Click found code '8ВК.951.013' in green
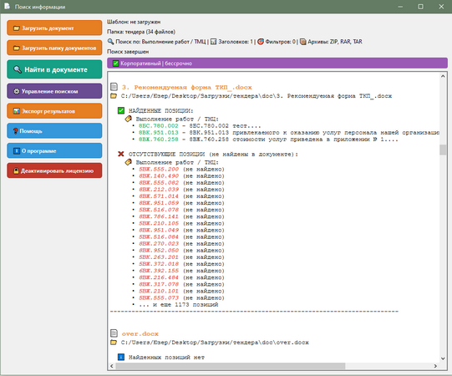The width and height of the screenshot is (452, 376). [159, 132]
